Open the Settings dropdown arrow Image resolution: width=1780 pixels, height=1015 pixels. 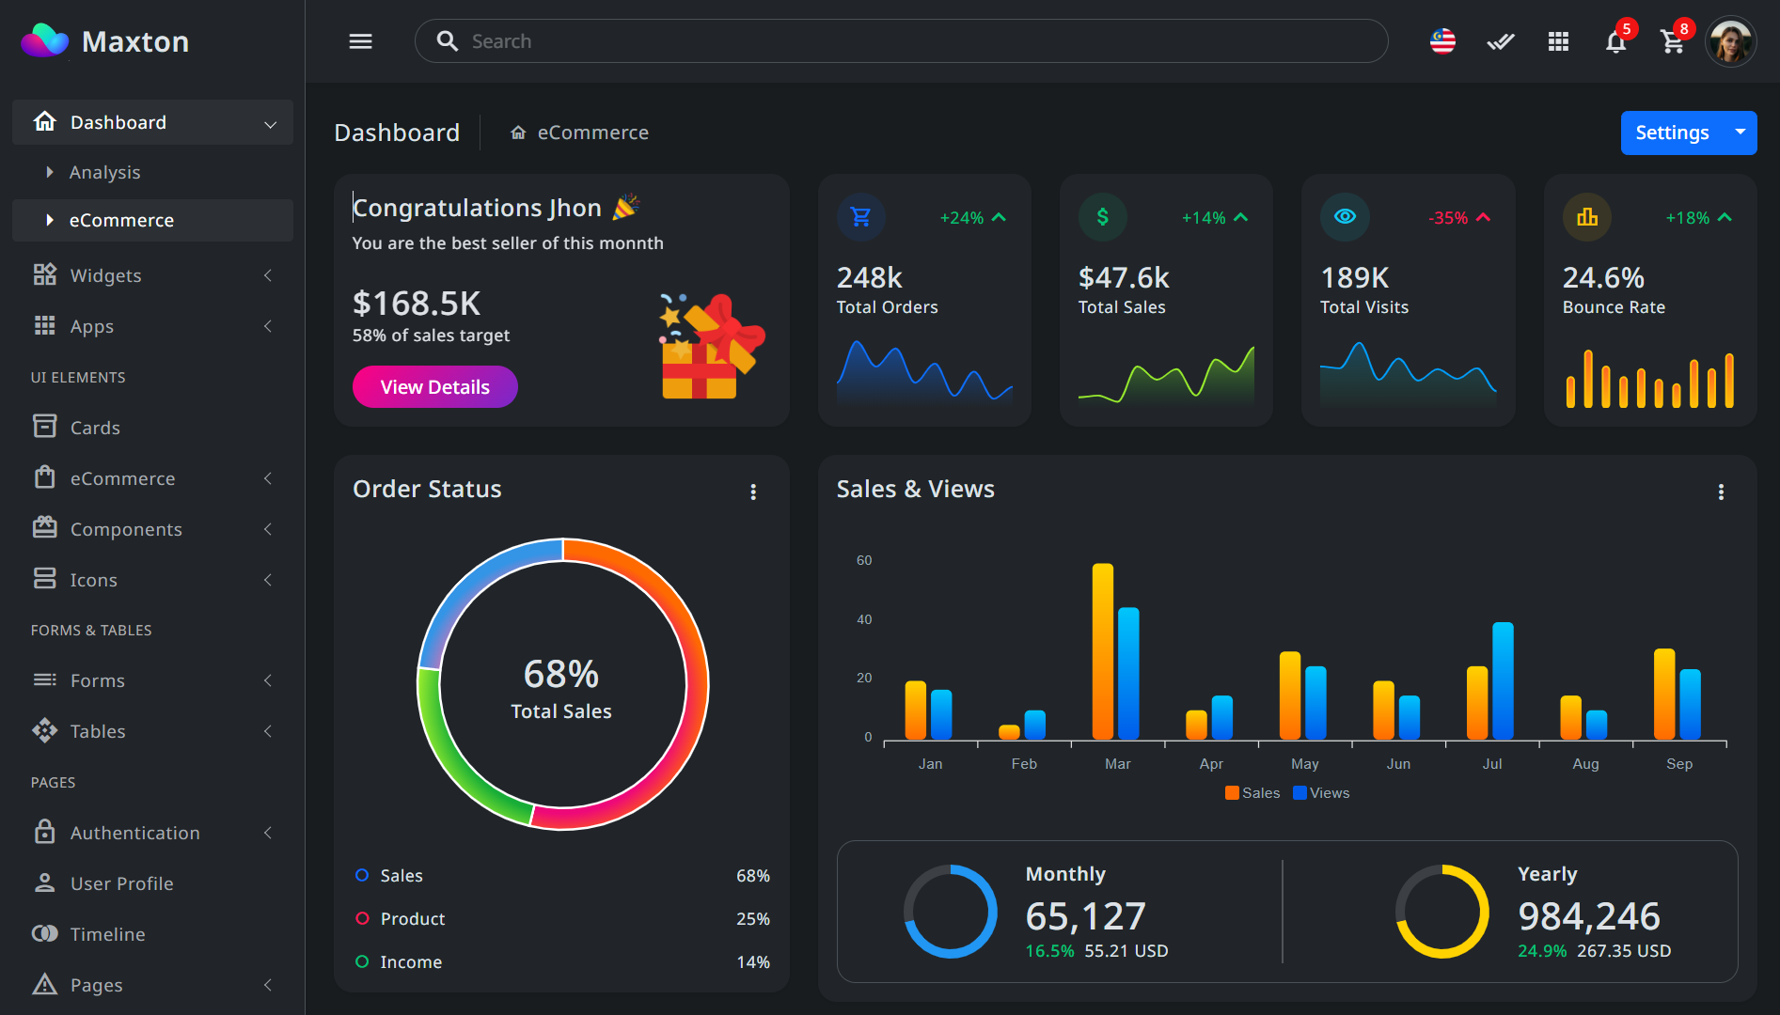pyautogui.click(x=1741, y=133)
